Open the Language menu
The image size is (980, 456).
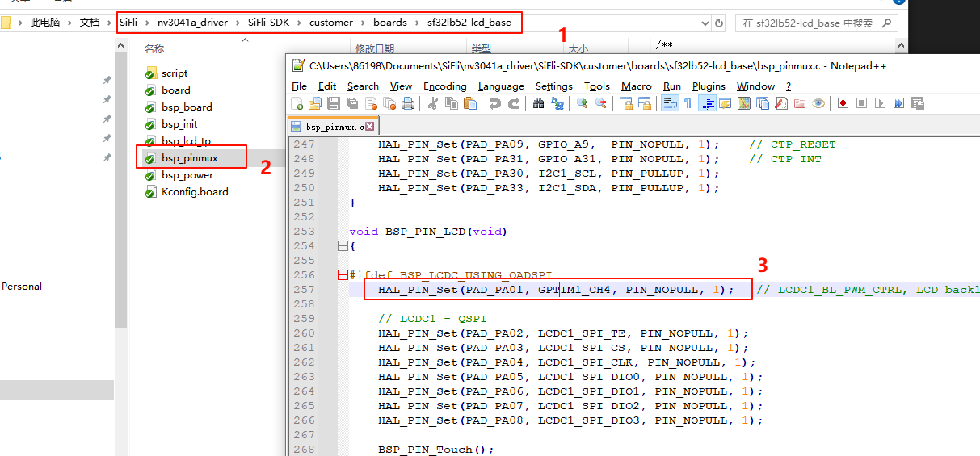pyautogui.click(x=501, y=86)
